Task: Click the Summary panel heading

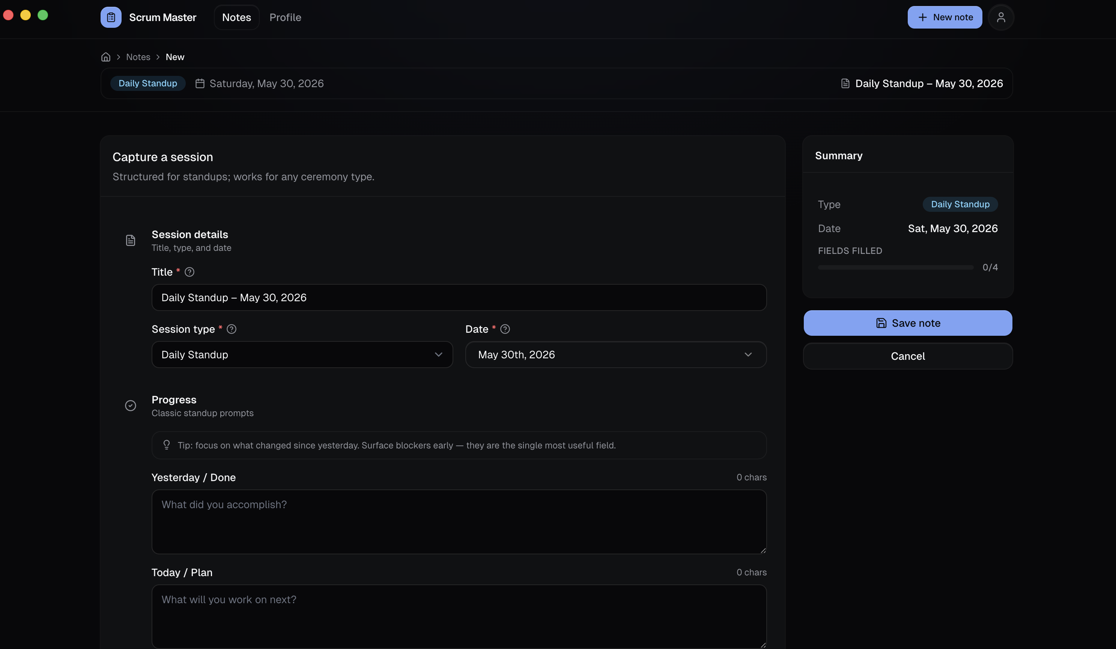Action: click(839, 155)
